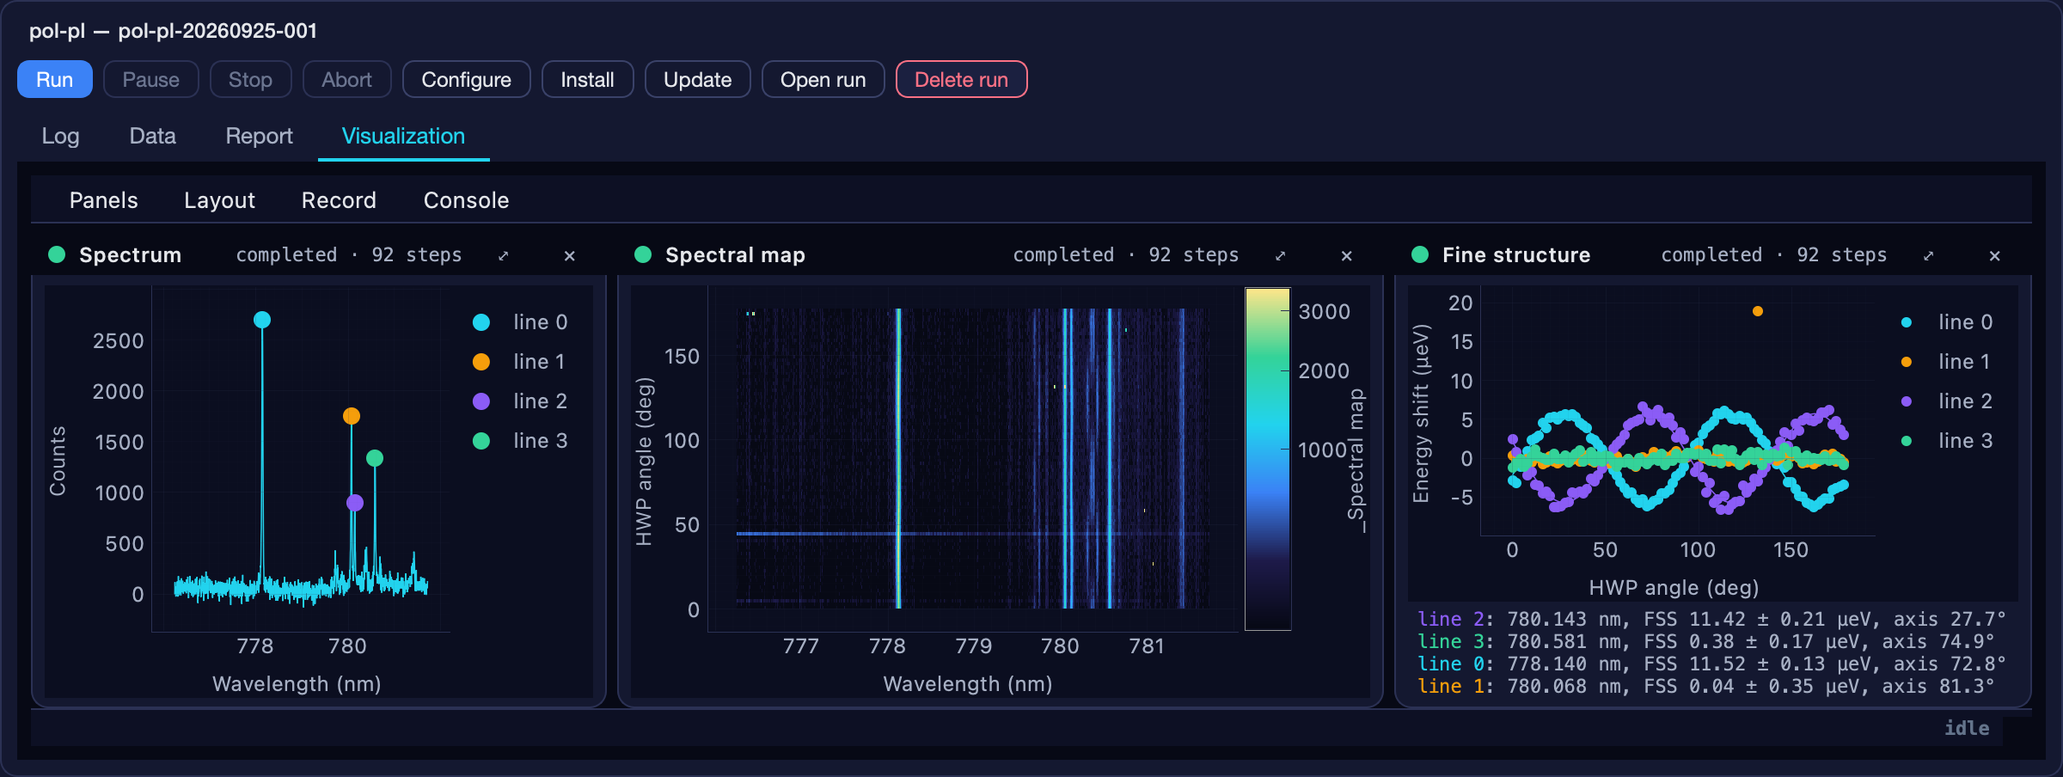Toggle line 3 in Spectrum legend
The image size is (2063, 777).
point(520,441)
